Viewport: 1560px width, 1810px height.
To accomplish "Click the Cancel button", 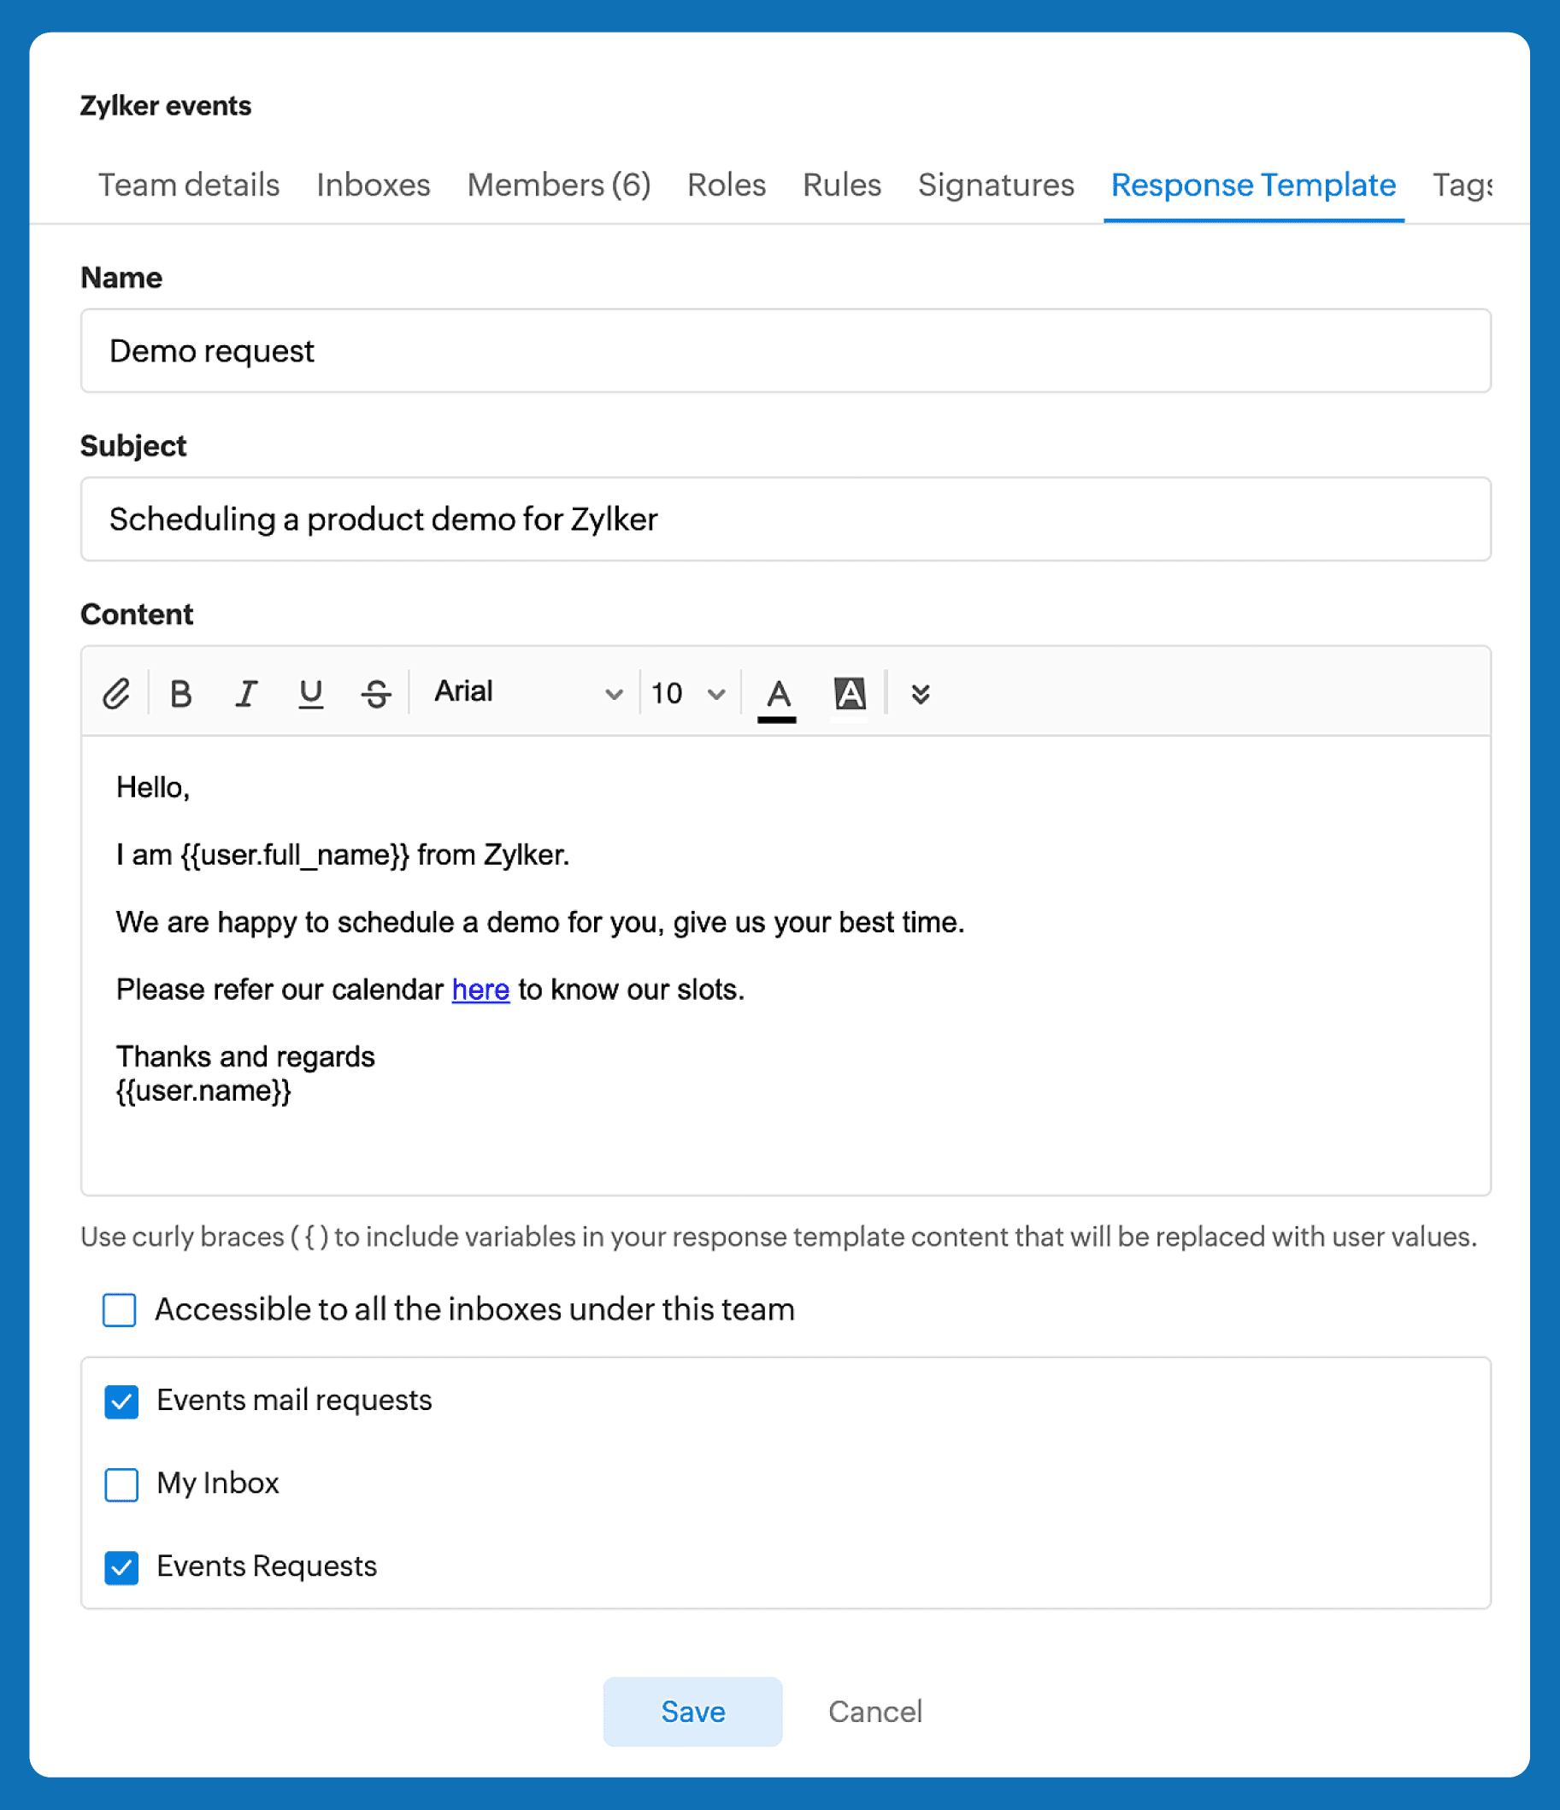I will pos(874,1711).
